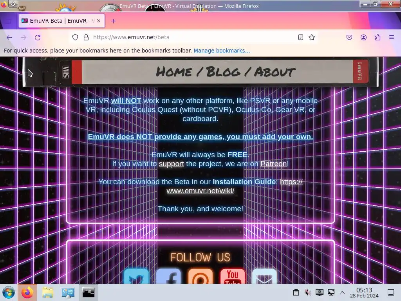401x301 pixels.
Task: Open the network tray icon
Action: 331,292
